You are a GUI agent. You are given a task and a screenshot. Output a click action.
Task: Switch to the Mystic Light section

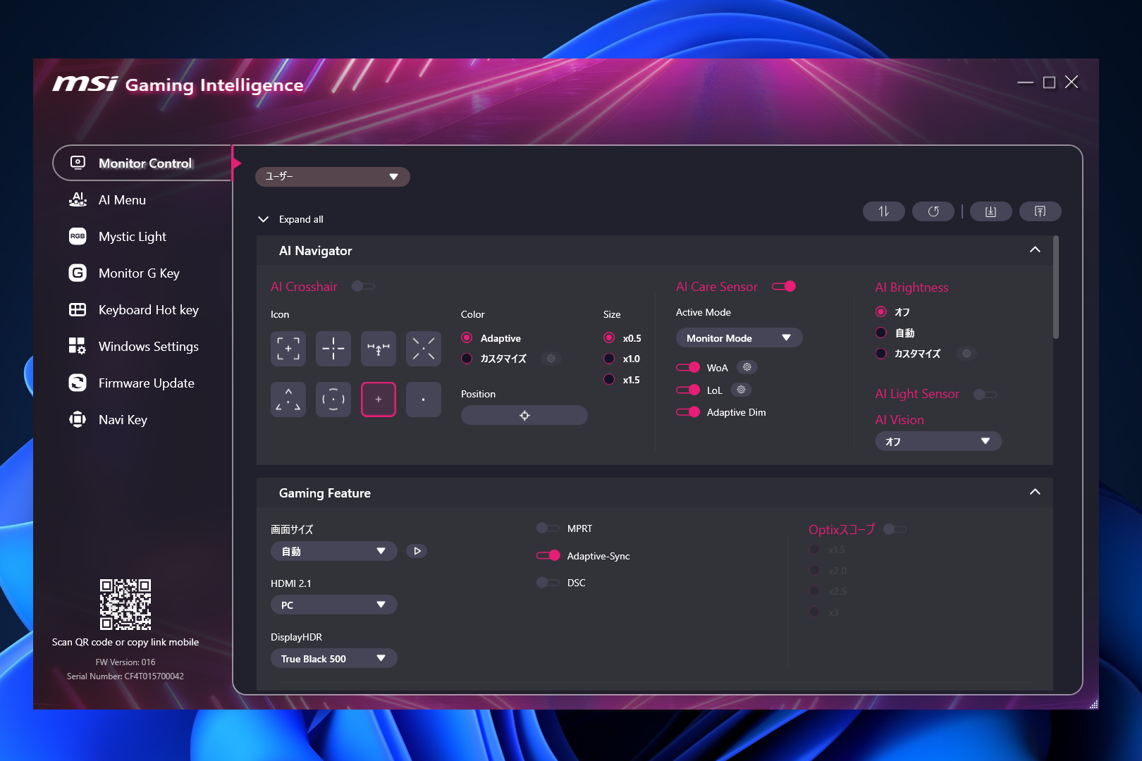[131, 236]
